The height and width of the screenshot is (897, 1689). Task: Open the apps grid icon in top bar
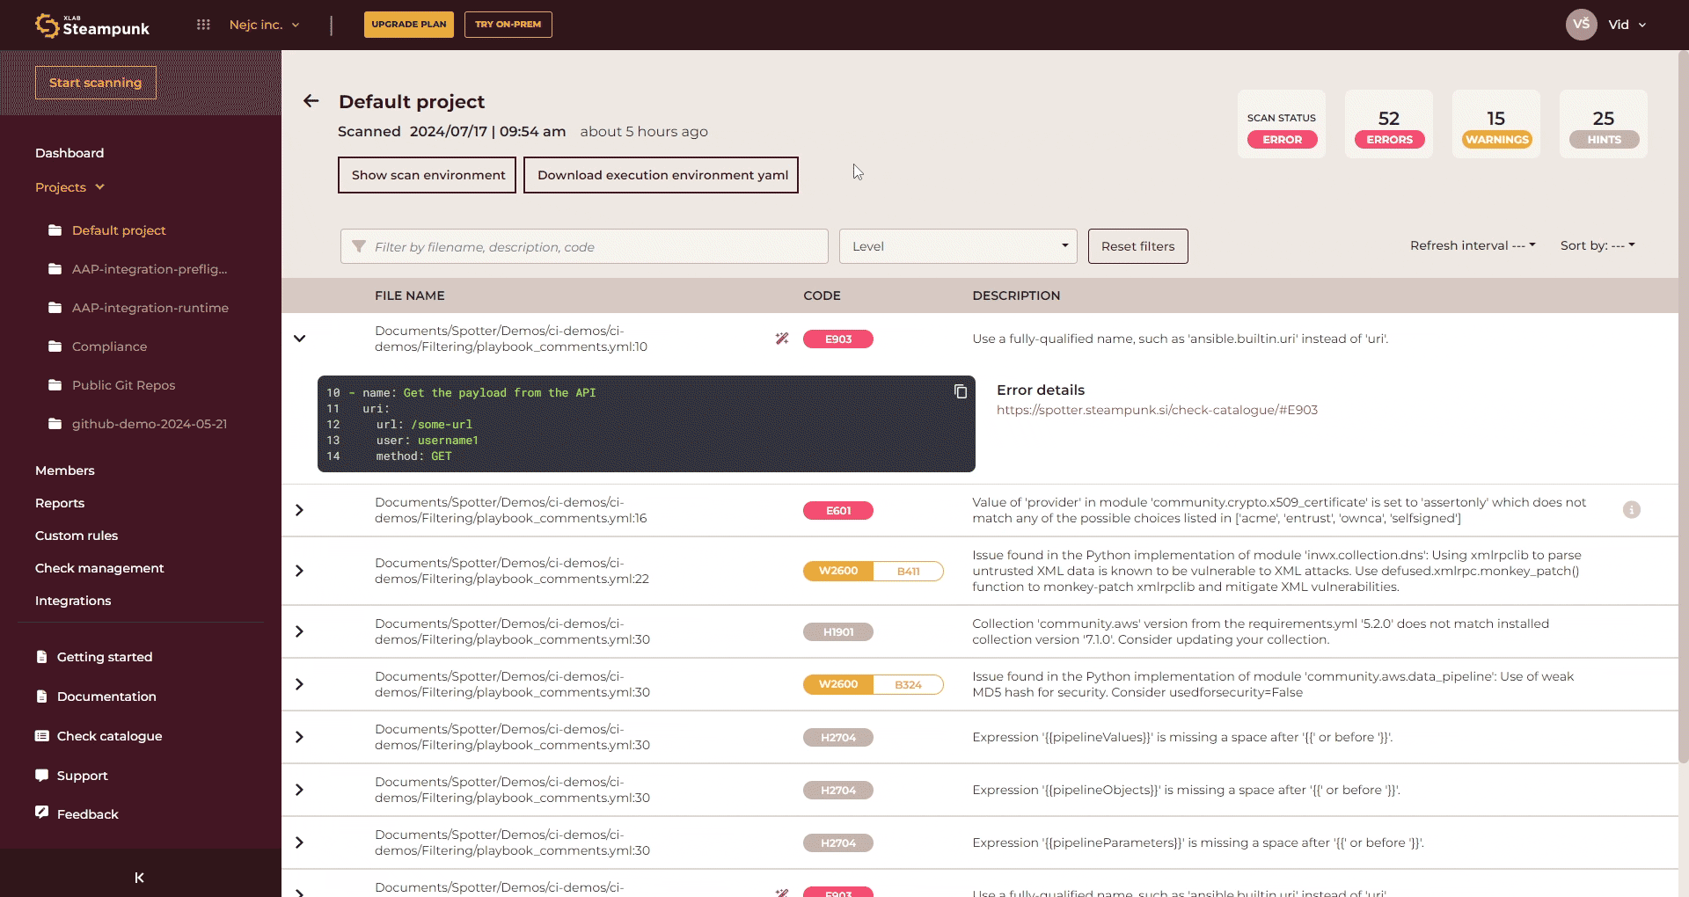[x=203, y=25]
